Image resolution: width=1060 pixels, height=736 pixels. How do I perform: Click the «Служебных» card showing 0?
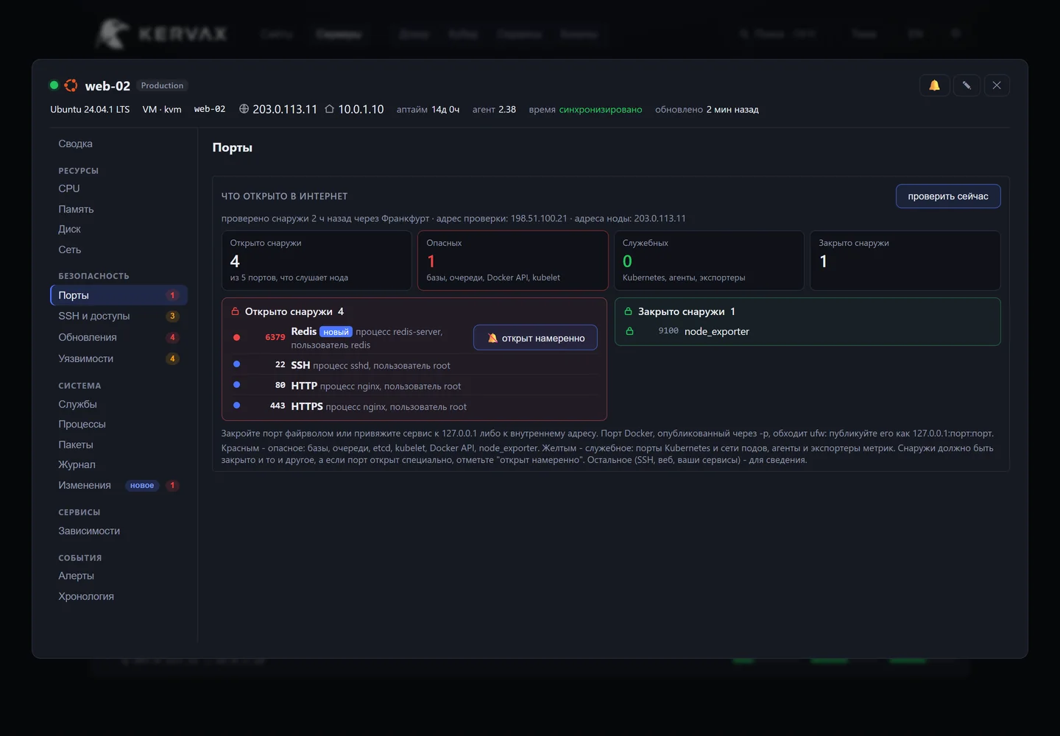coord(709,261)
